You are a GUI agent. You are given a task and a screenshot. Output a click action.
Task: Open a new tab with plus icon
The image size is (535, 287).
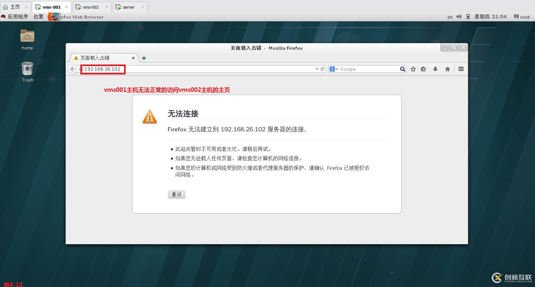pos(144,58)
